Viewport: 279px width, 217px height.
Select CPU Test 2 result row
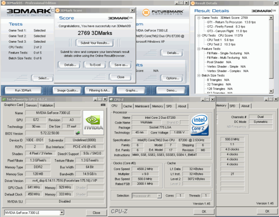tap(221, 44)
